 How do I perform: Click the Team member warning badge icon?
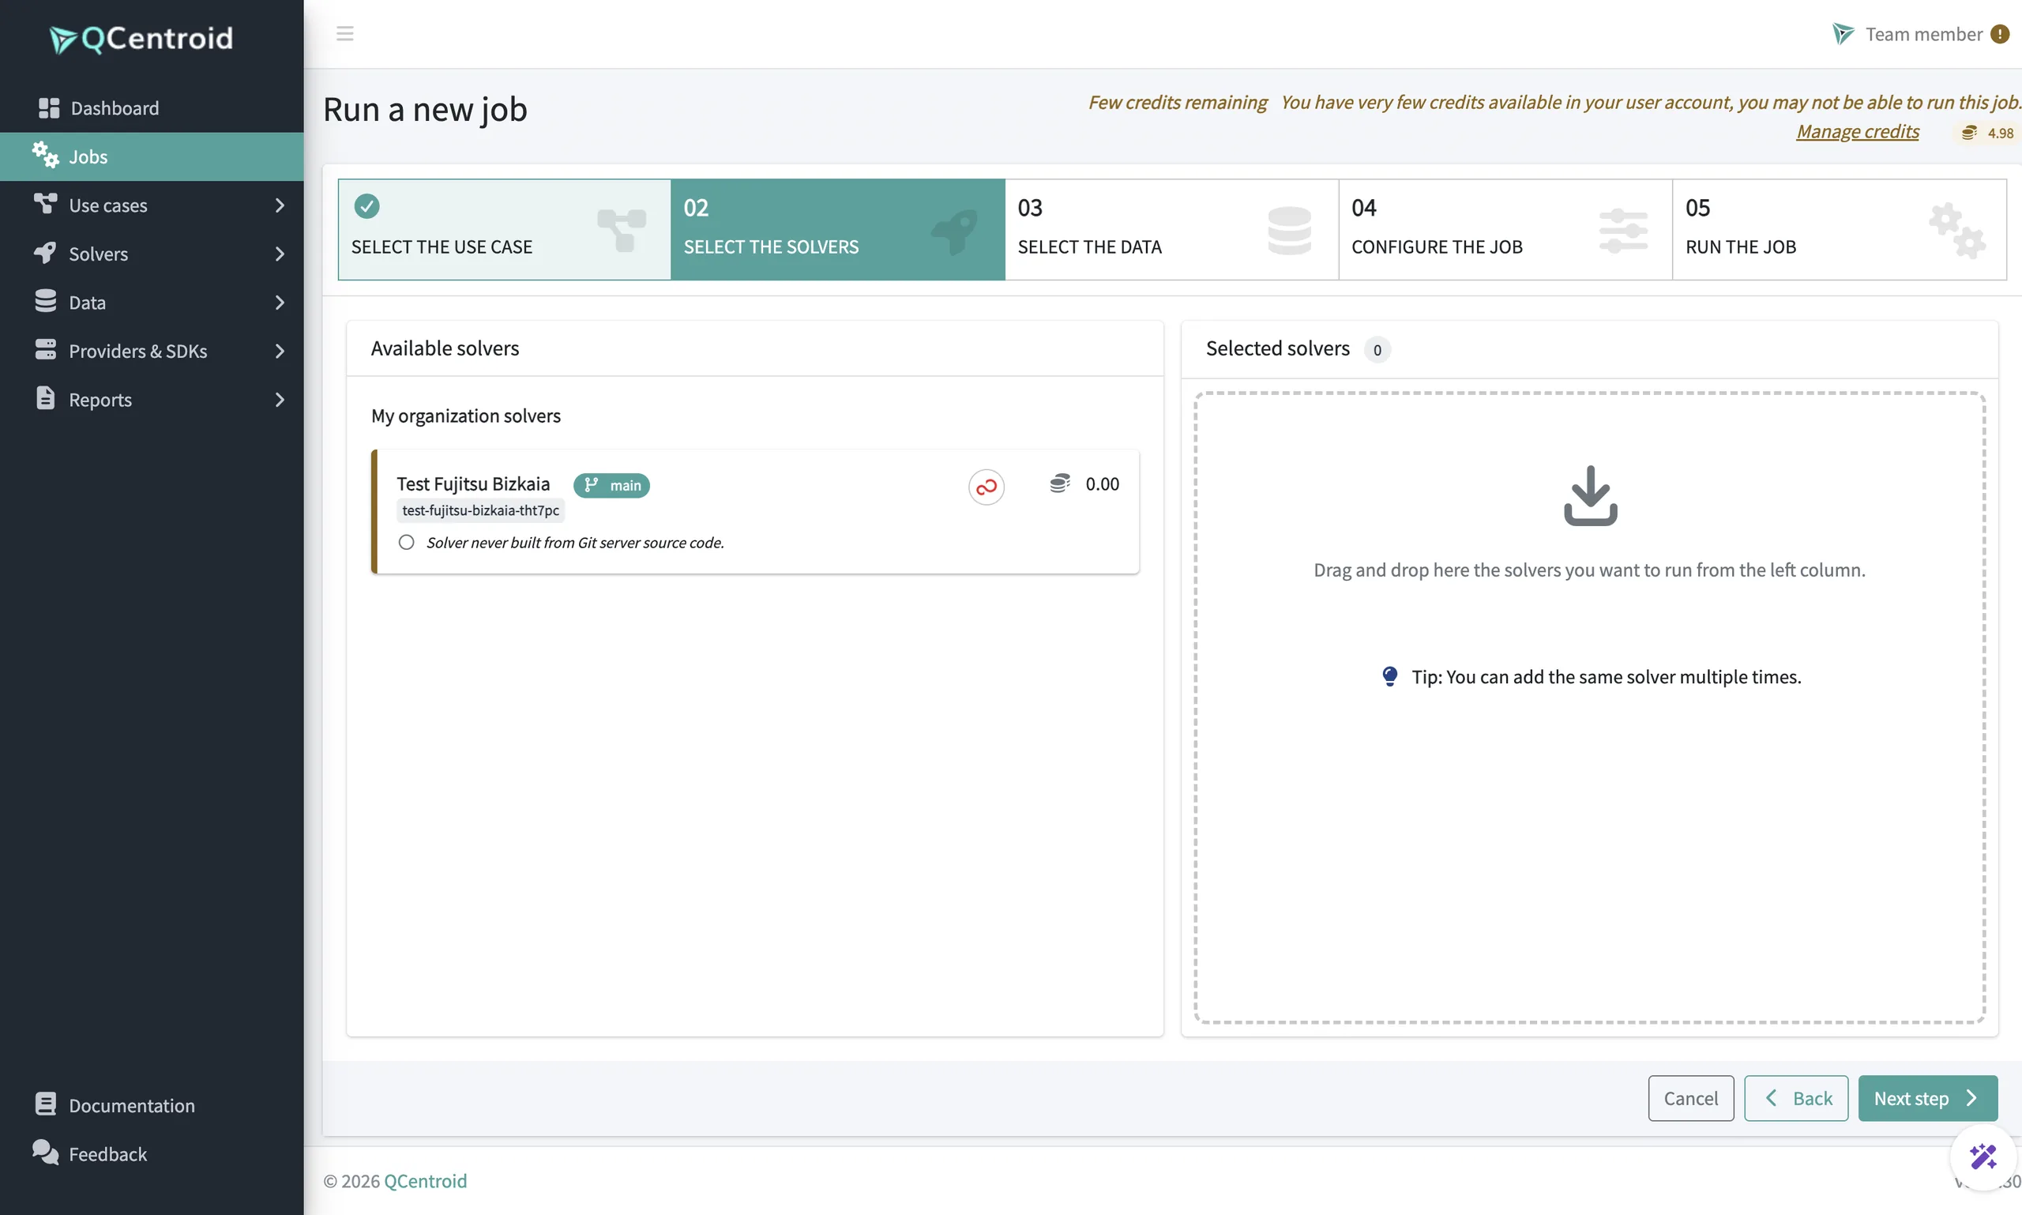click(x=2000, y=33)
